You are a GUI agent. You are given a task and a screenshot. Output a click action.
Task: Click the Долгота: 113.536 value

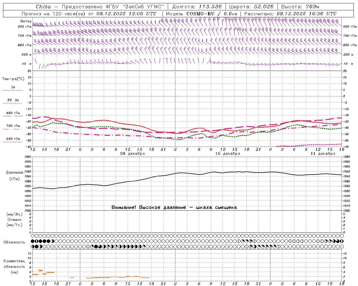pos(197,7)
